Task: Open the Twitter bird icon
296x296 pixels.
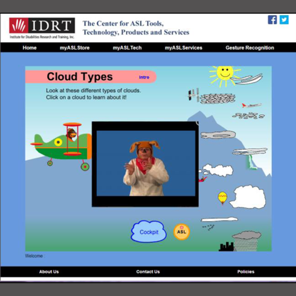Action: coord(284,20)
